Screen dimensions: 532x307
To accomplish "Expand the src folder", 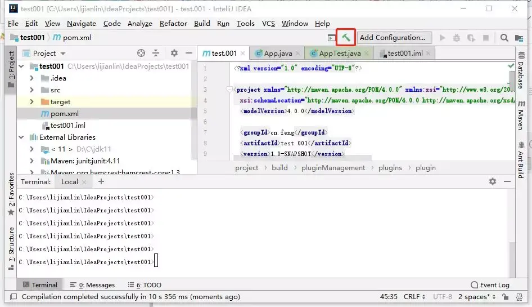I will [x=31, y=90].
